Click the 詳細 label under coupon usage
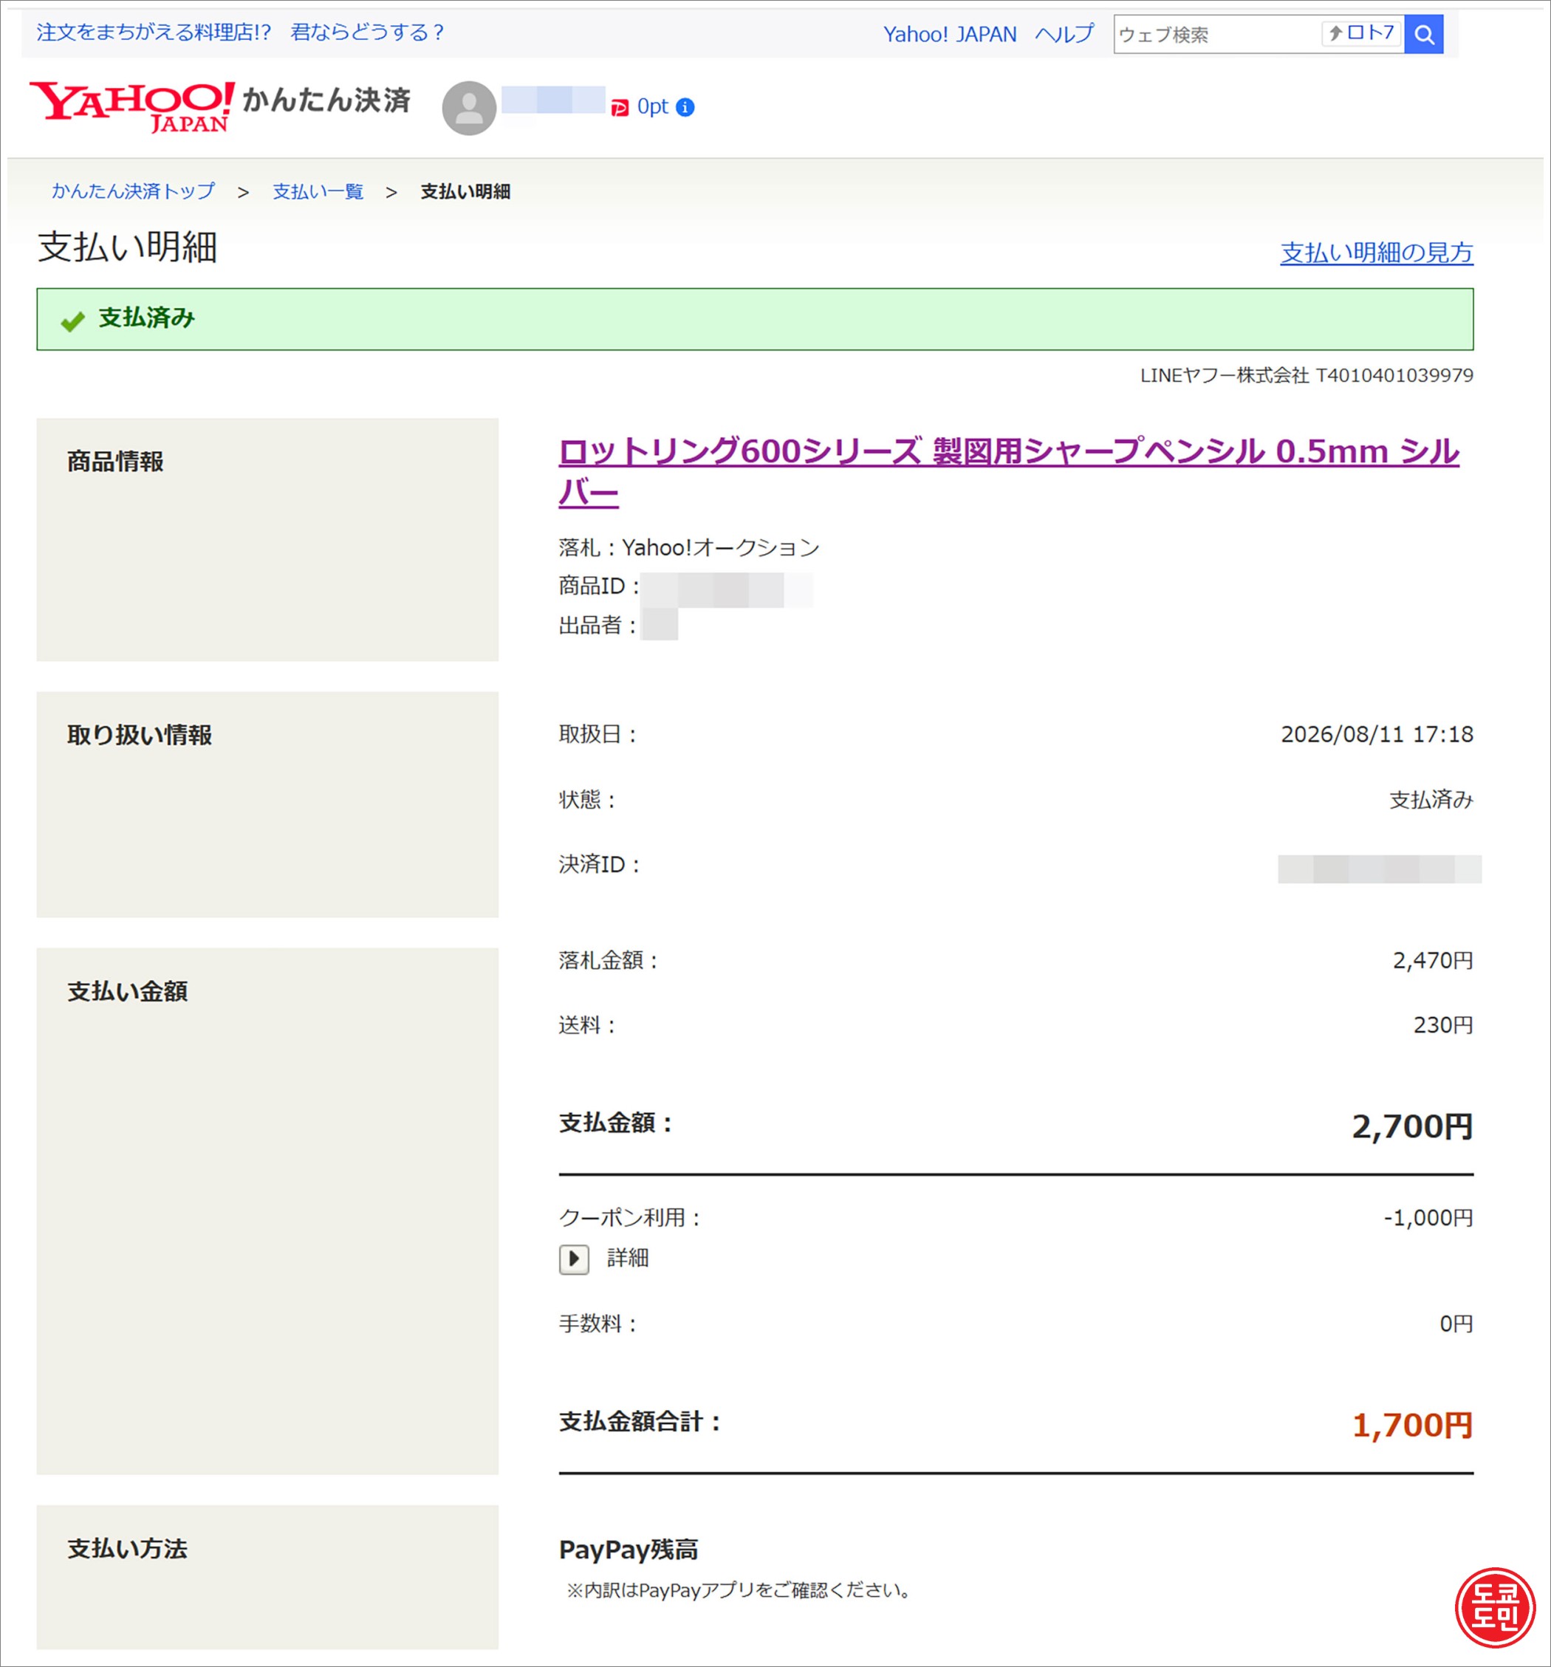Viewport: 1551px width, 1667px height. point(628,1258)
